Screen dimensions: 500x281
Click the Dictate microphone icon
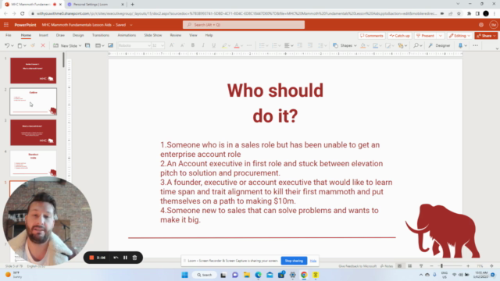tap(460, 45)
